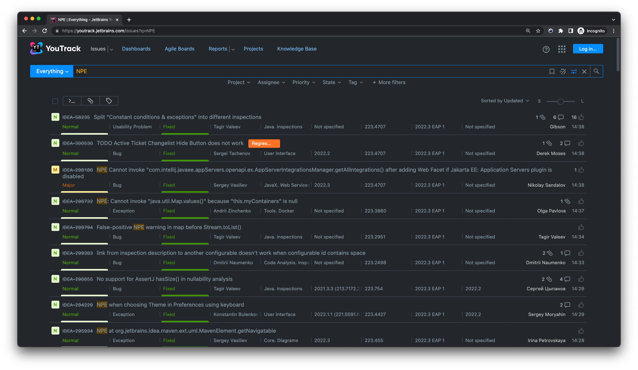Open Agile Boards in the navigation
The height and width of the screenshot is (370, 638).
180,49
